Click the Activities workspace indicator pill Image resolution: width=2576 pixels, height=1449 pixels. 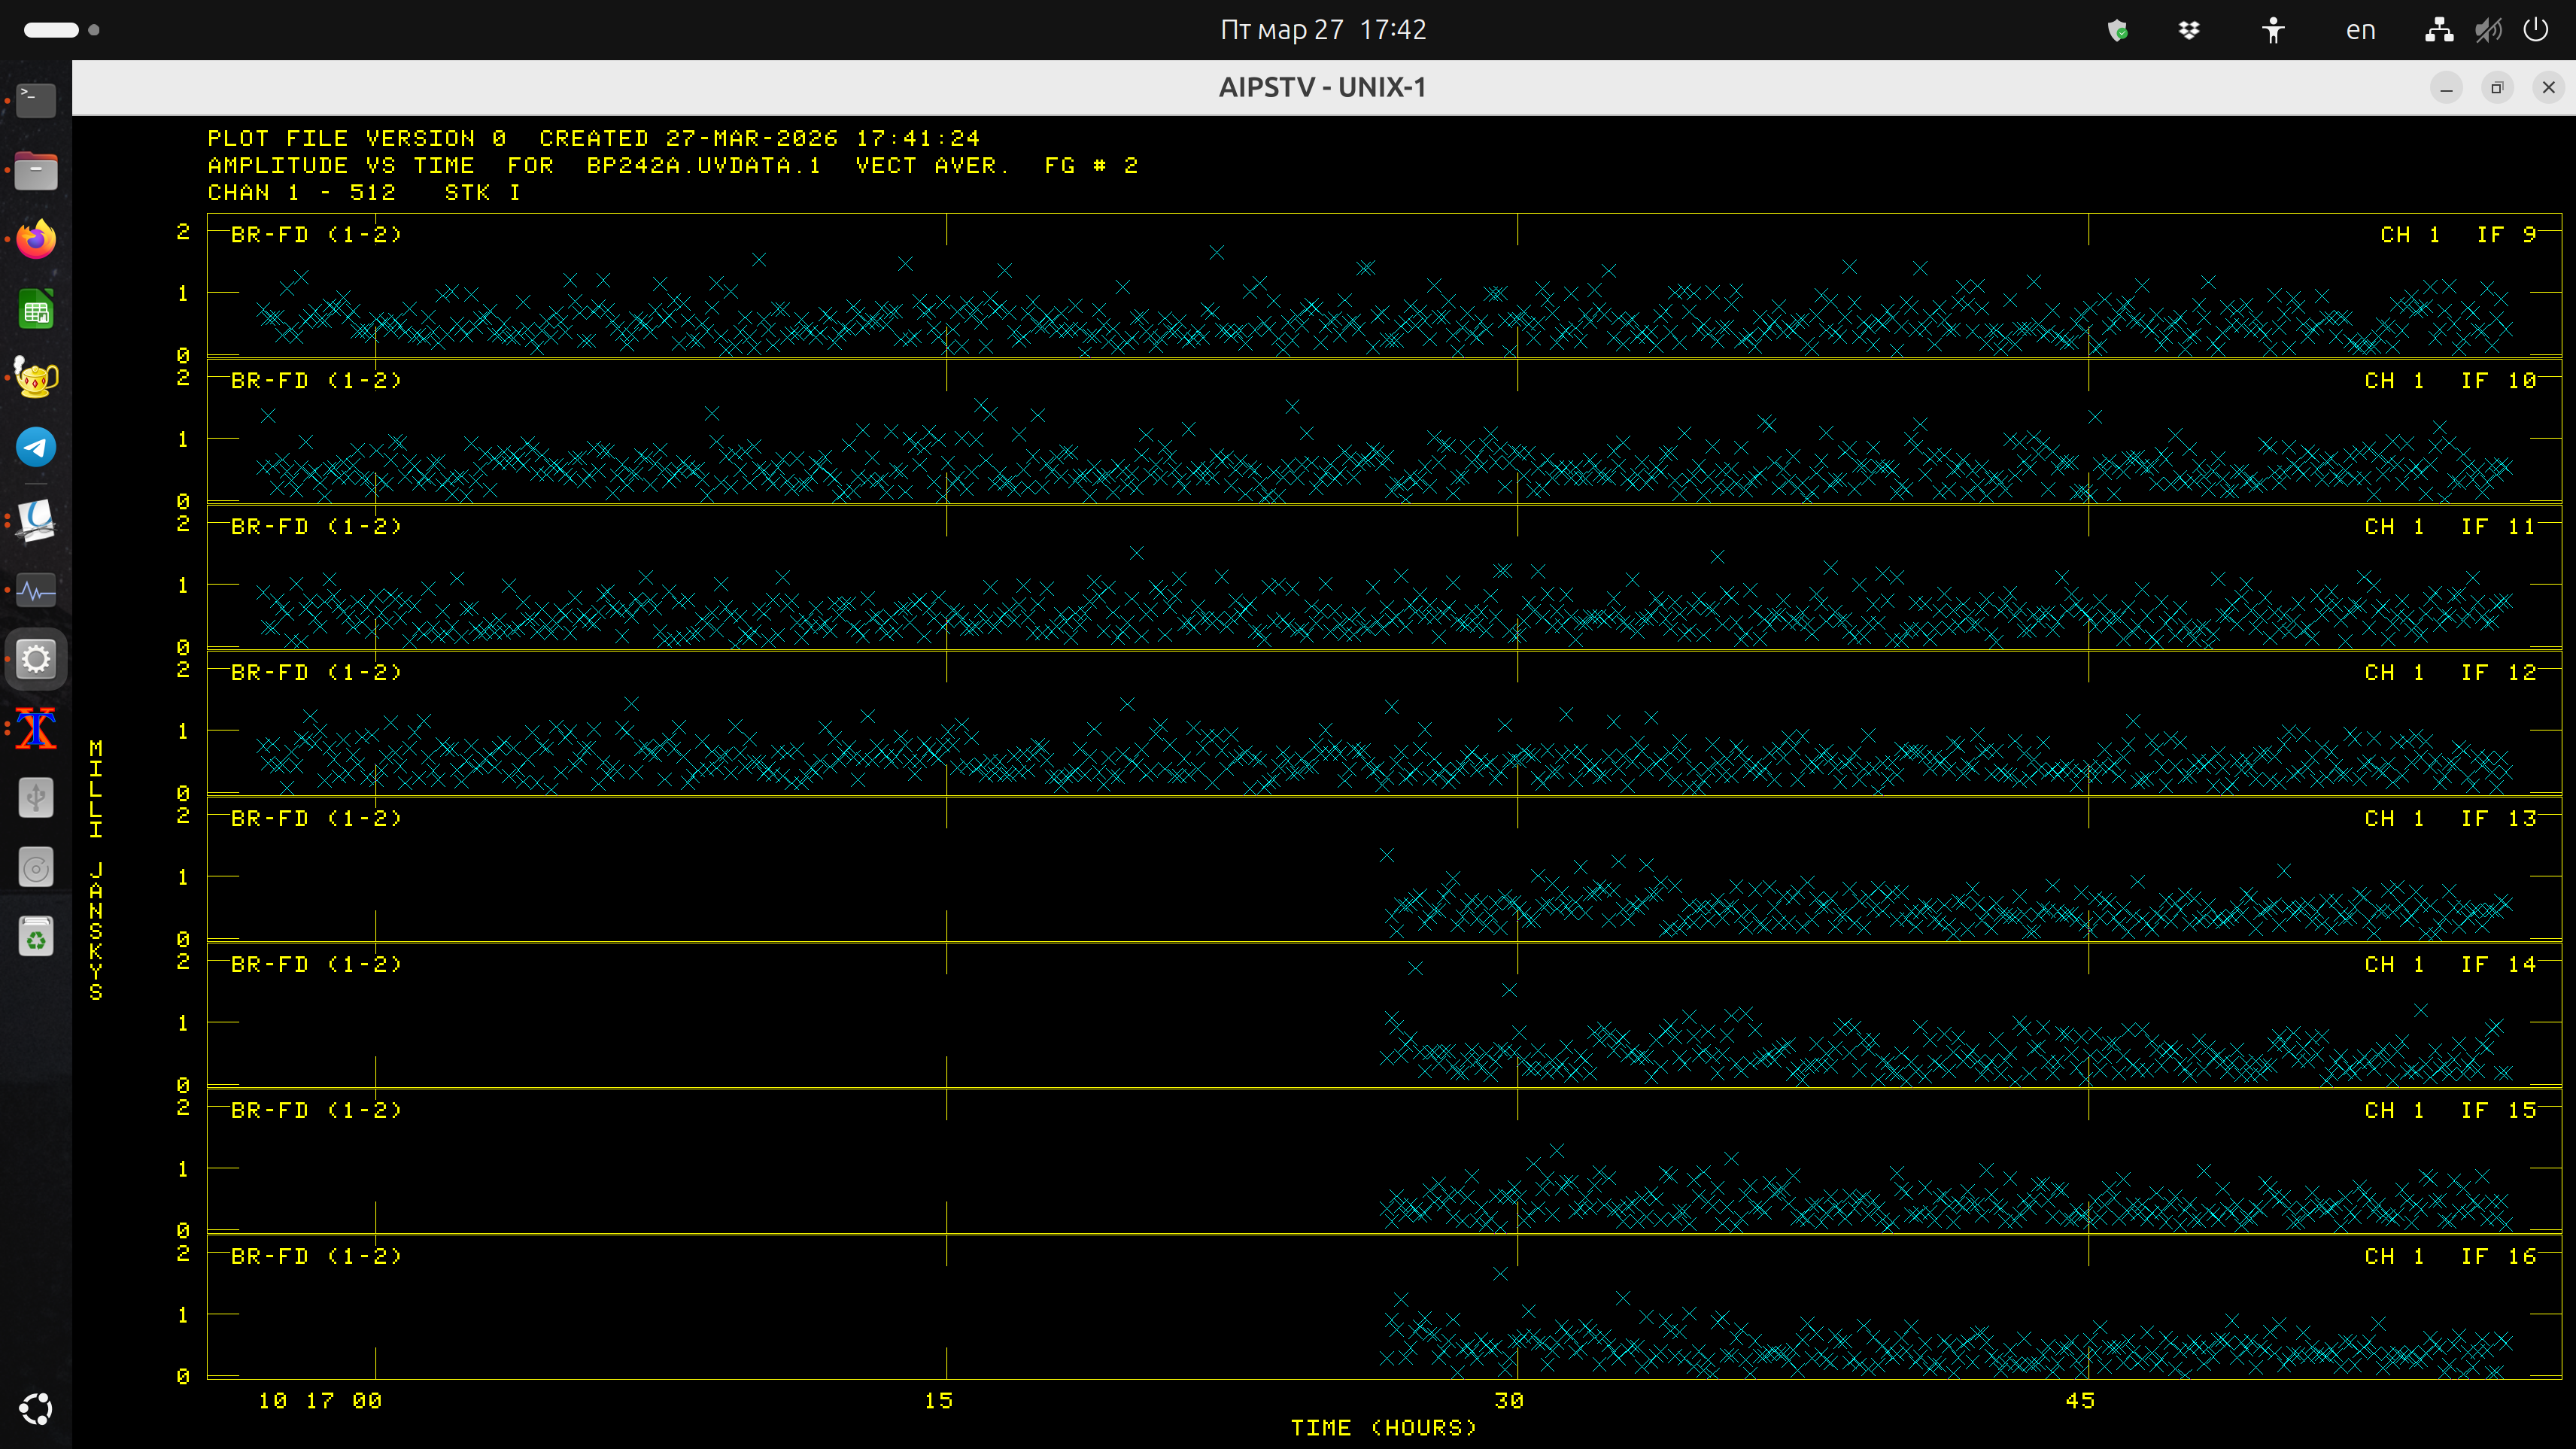(51, 30)
